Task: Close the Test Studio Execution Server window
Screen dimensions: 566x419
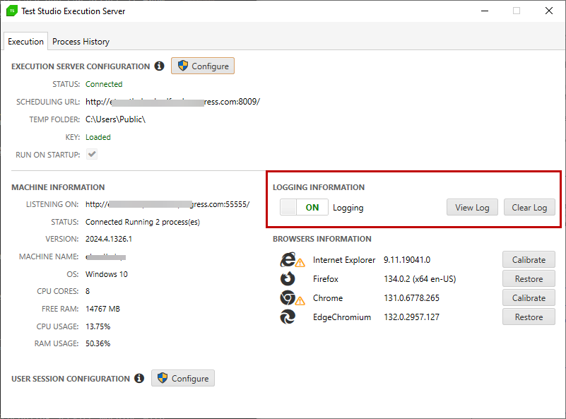Action: pos(548,11)
